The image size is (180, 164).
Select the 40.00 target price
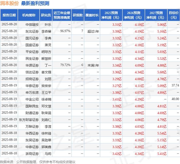tap(175, 99)
